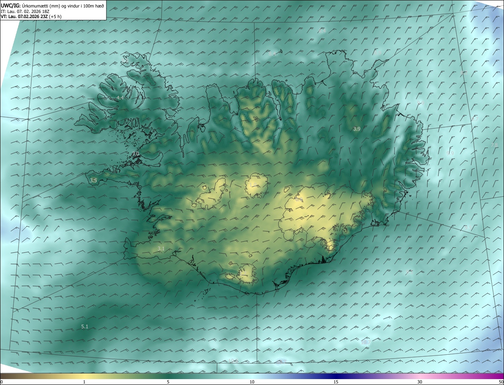
Task: Select the 'VT: Lau. 07.02.2026 23Z (+5 h)' line
Action: tap(31, 17)
